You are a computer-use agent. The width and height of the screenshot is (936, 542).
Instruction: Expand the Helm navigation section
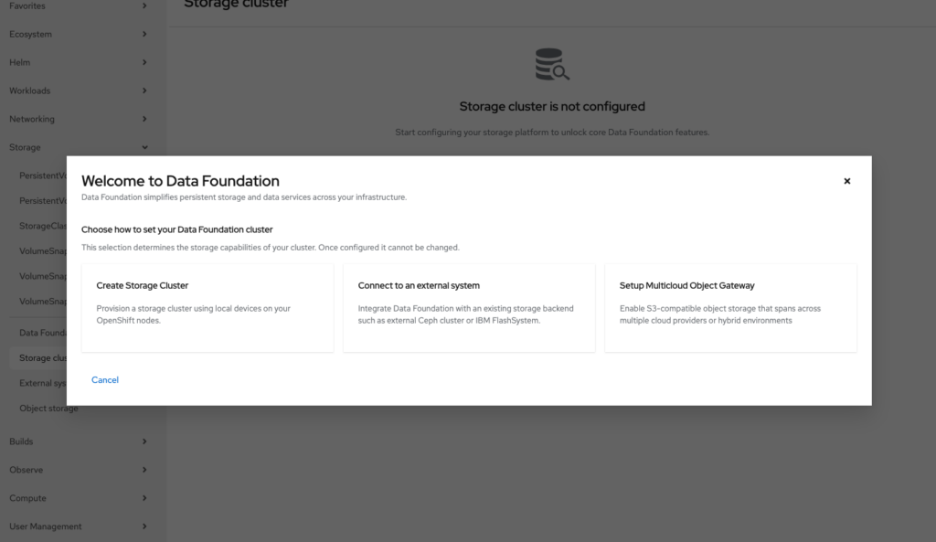pos(78,63)
